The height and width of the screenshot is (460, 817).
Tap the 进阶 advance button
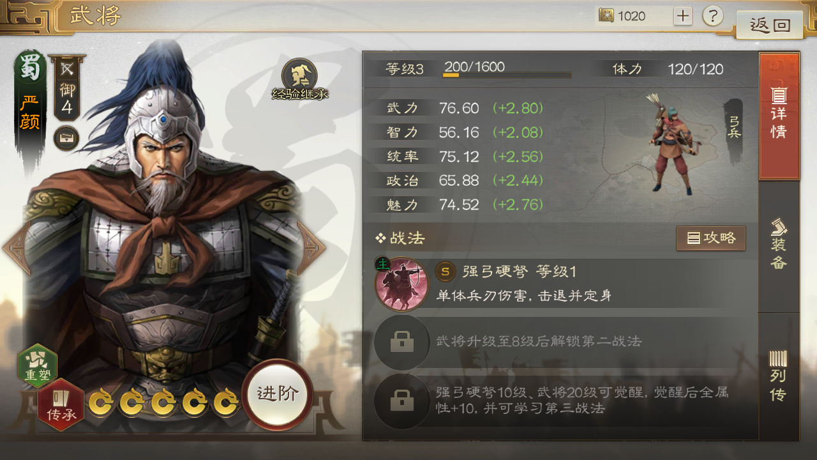(277, 394)
